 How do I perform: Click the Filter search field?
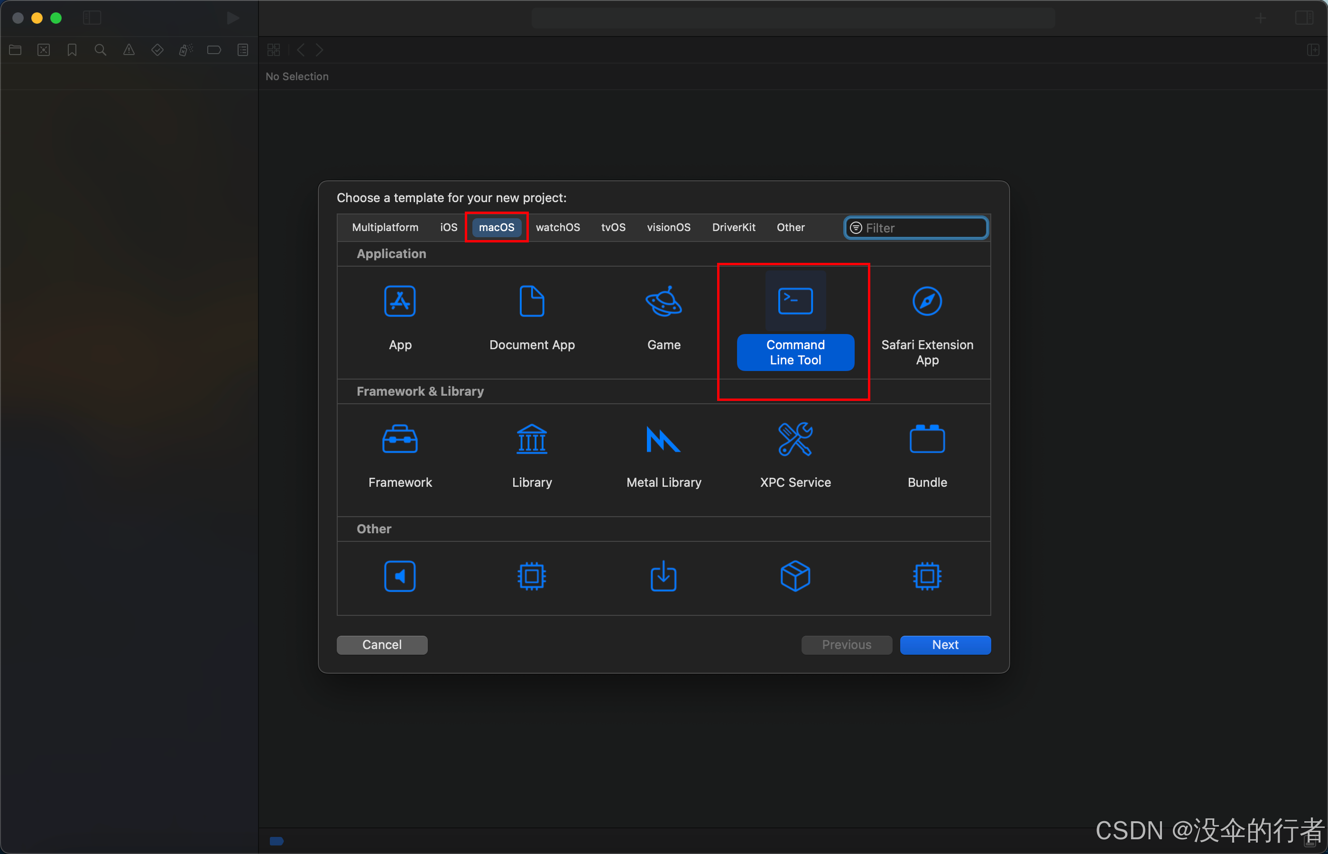916,228
